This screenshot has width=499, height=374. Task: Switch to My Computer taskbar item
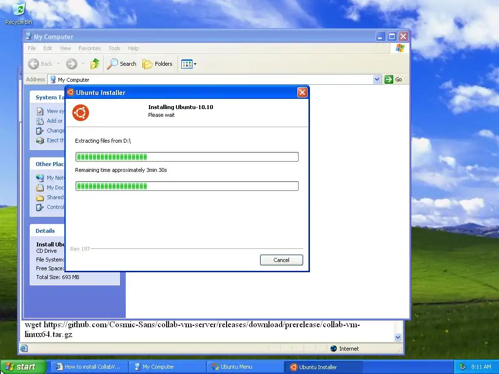pos(168,367)
